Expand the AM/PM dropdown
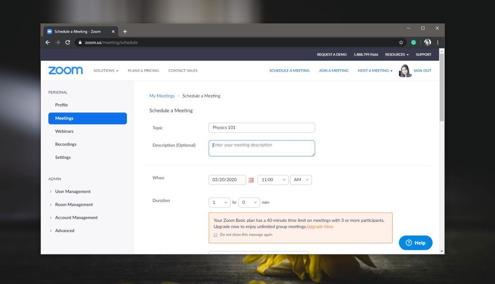Viewport: 495px width, 284px height. pyautogui.click(x=301, y=179)
